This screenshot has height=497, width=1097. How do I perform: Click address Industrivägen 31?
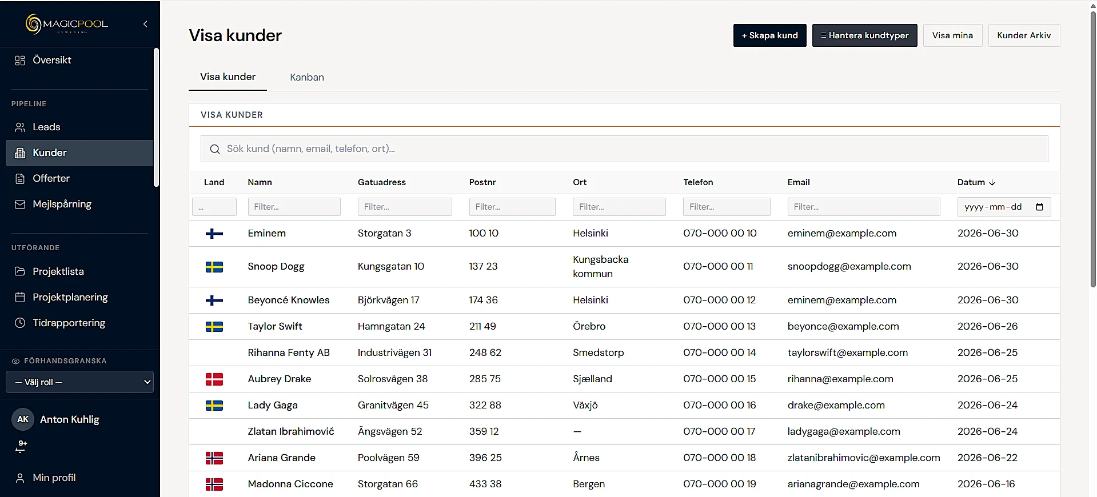coord(394,353)
